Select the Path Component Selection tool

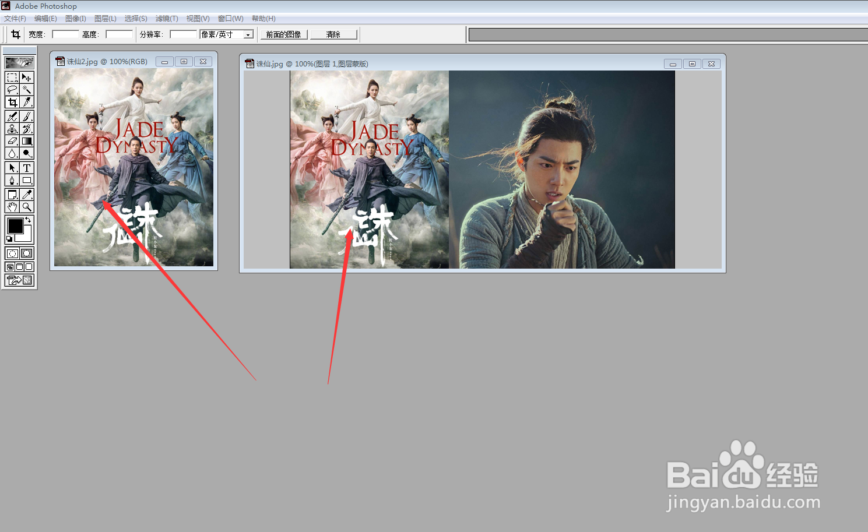[x=12, y=168]
